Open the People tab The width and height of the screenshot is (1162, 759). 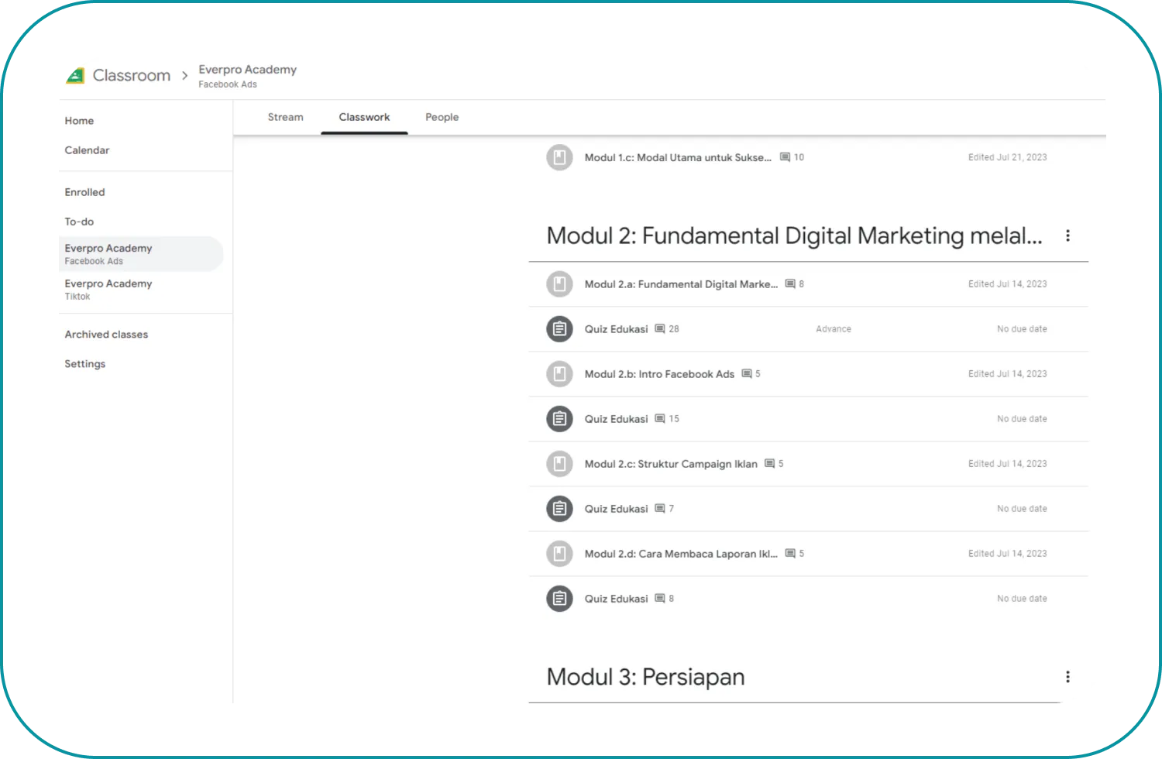click(442, 117)
